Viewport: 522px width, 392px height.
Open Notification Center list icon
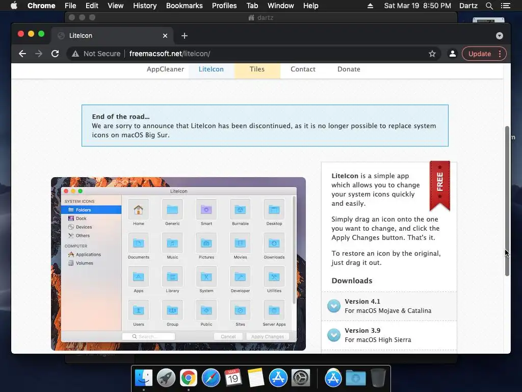click(x=505, y=6)
